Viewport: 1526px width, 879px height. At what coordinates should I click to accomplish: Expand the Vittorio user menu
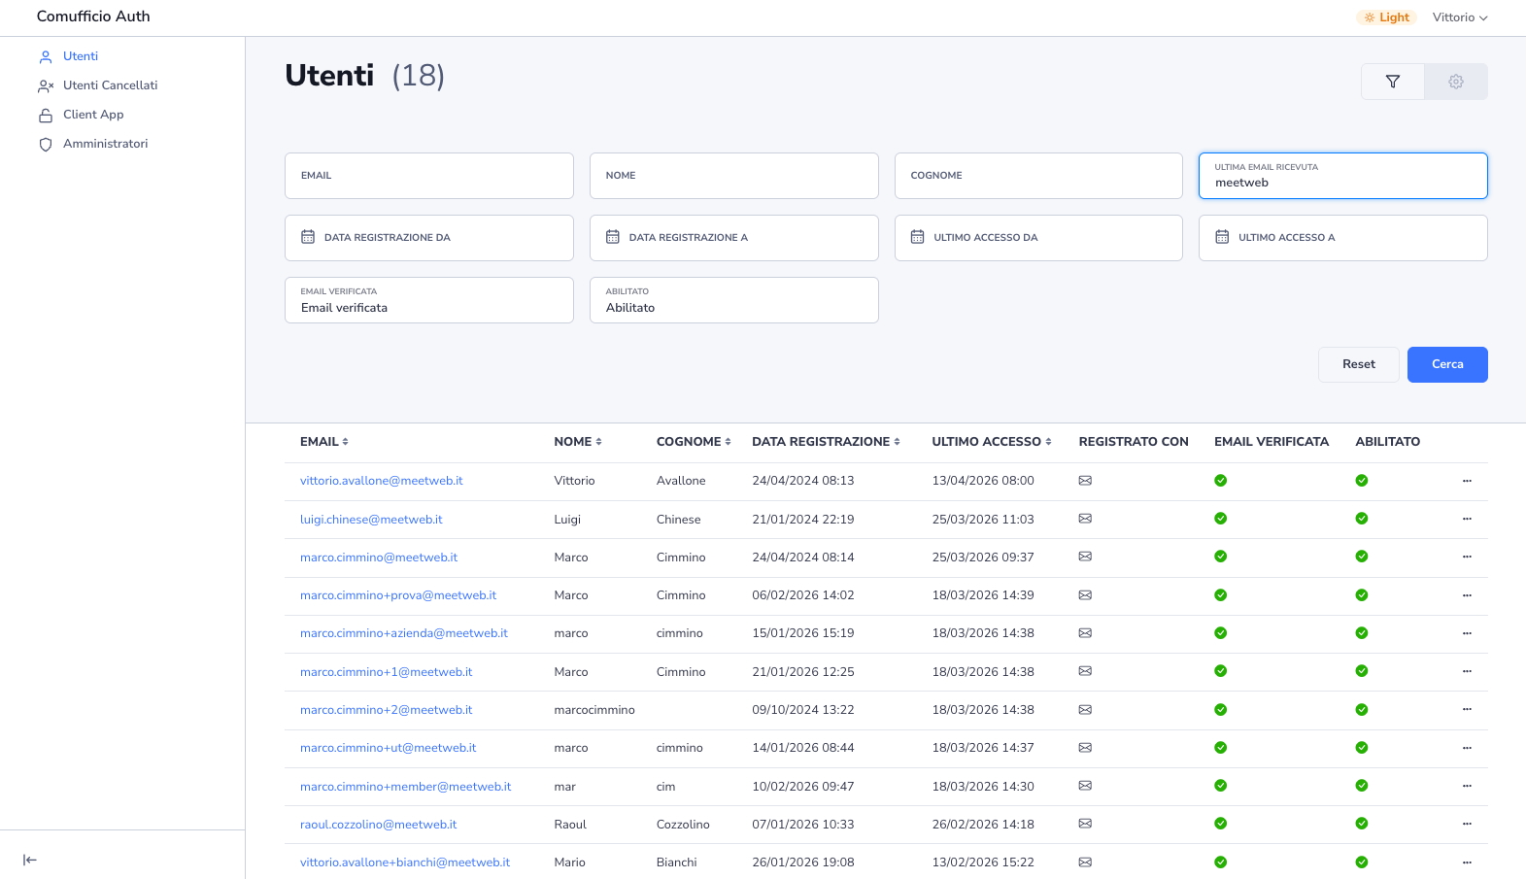coord(1459,17)
